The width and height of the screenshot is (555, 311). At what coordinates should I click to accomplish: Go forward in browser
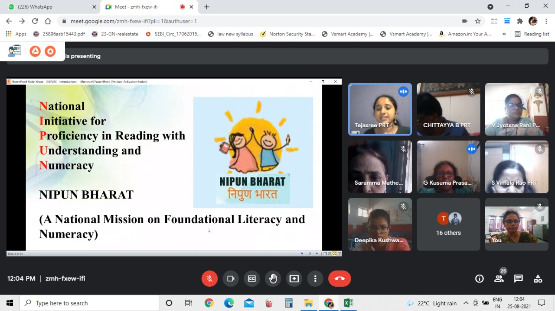click(x=22, y=21)
